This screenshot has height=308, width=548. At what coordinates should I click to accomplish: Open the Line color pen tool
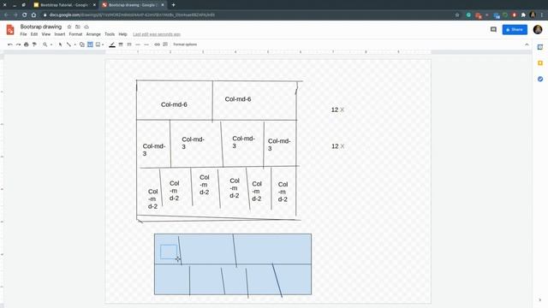click(x=112, y=44)
